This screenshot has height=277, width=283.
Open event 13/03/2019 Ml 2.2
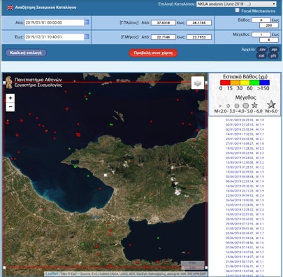(245, 162)
